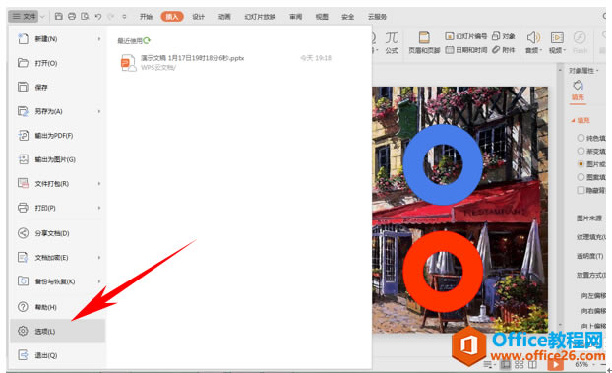Click the green refresh icon beside 最近使用
612x373 pixels.
tap(147, 40)
